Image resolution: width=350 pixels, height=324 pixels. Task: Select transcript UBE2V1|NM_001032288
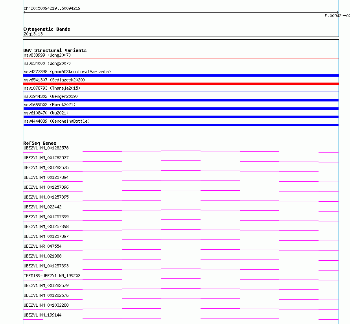46,305
